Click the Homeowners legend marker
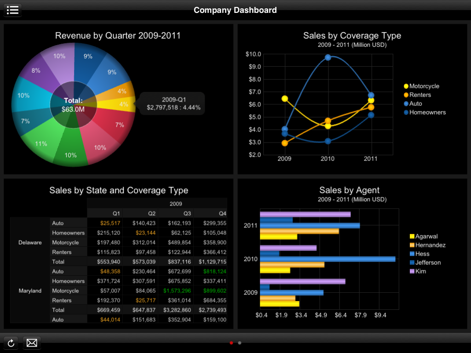 [406, 113]
